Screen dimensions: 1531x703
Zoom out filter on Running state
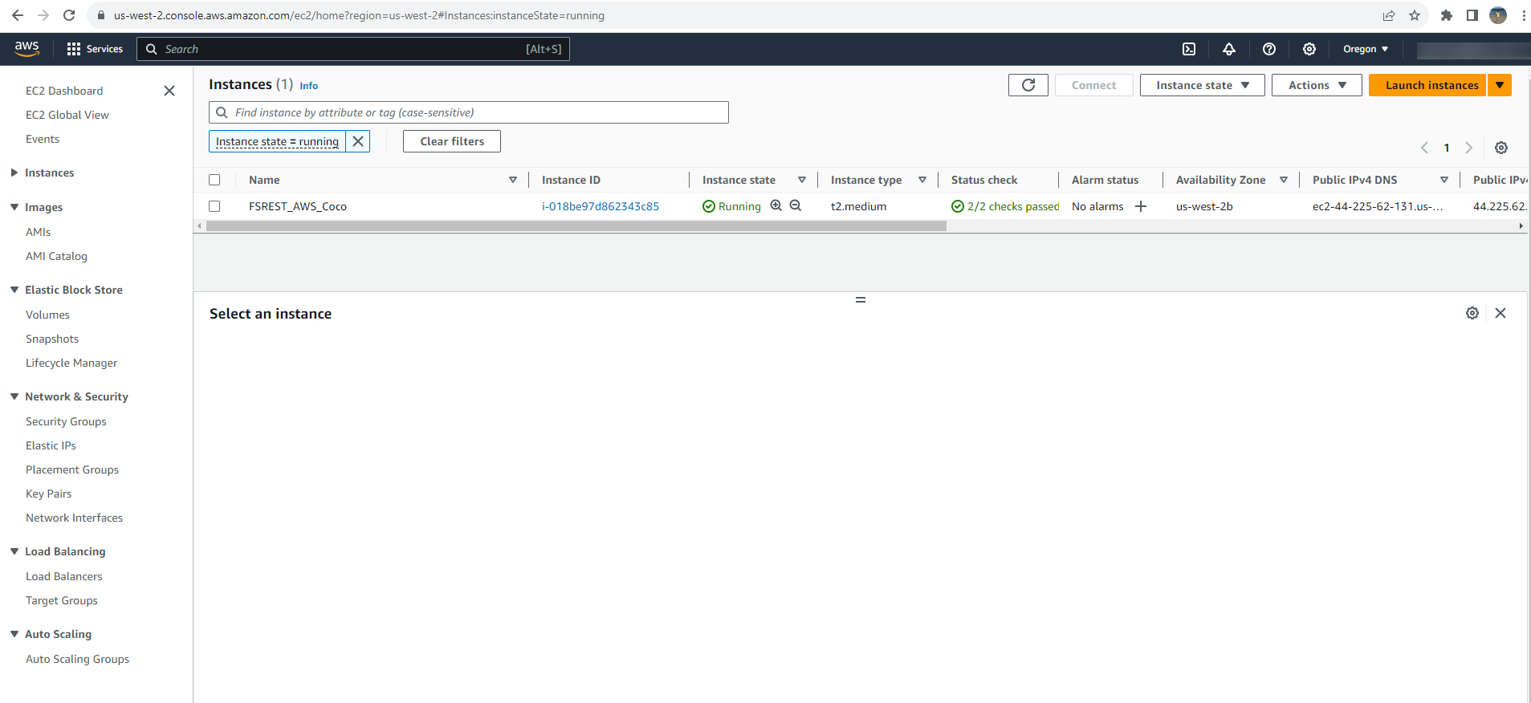796,205
